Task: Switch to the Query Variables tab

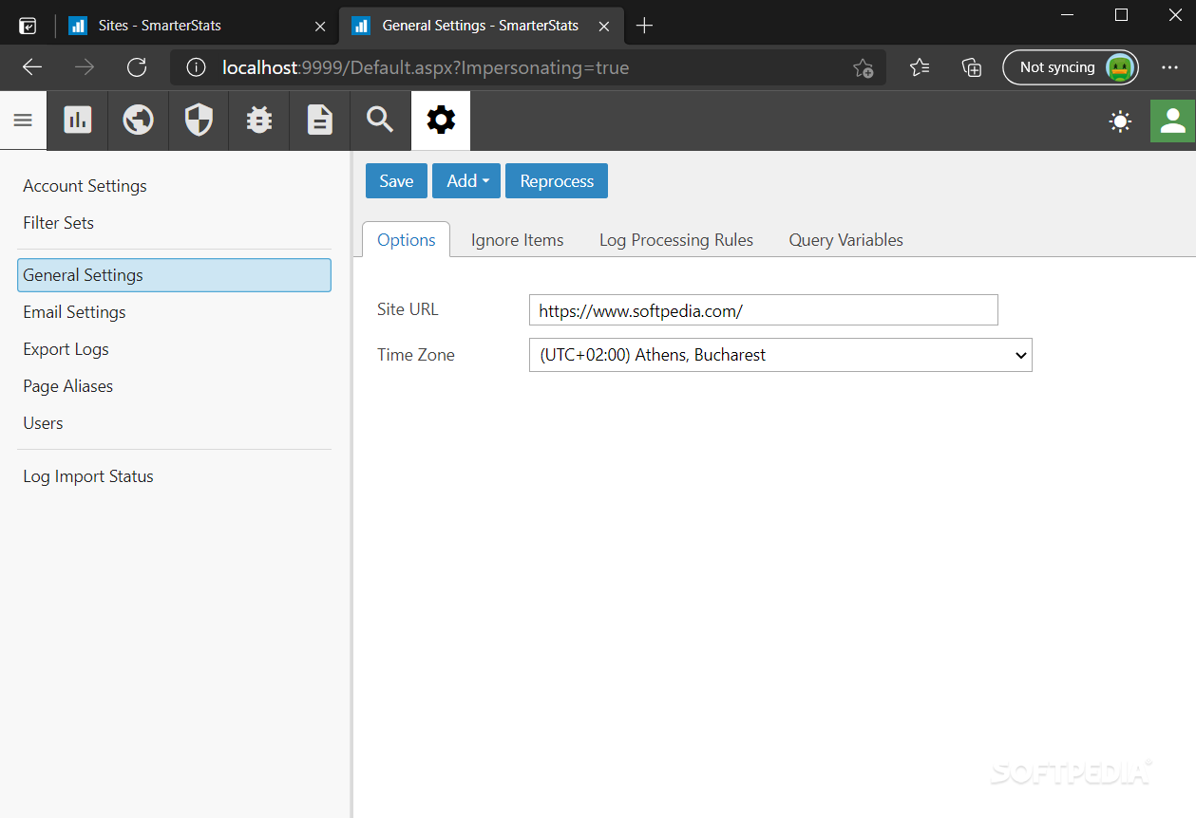Action: [846, 240]
